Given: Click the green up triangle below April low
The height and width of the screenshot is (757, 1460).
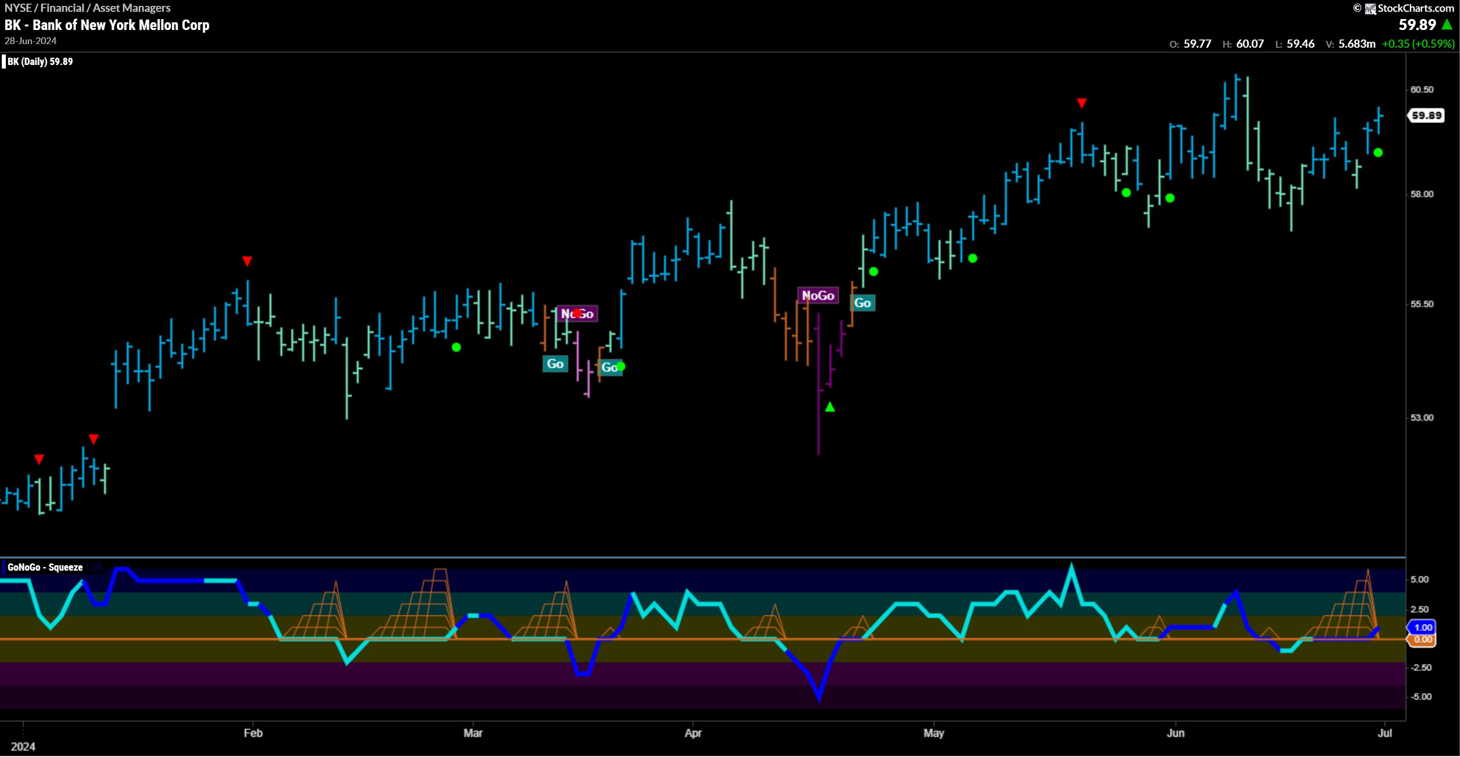Looking at the screenshot, I should (x=830, y=407).
